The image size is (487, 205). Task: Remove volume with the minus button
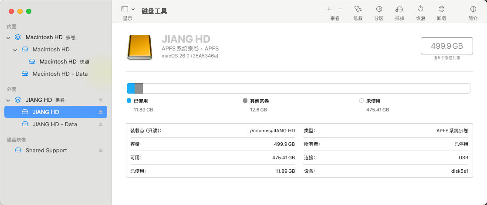click(x=340, y=9)
